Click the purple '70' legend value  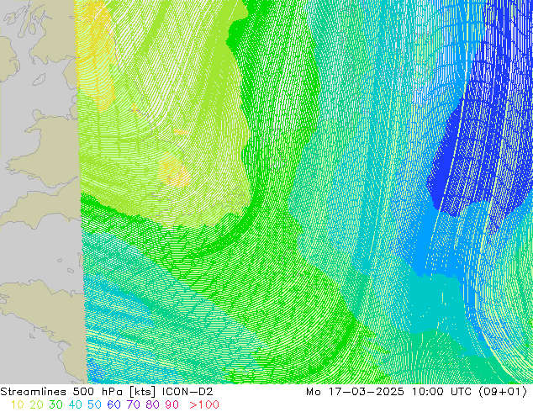pos(133,405)
